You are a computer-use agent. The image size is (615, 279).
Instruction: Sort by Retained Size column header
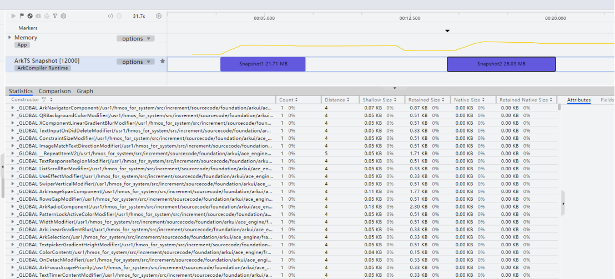coord(426,100)
